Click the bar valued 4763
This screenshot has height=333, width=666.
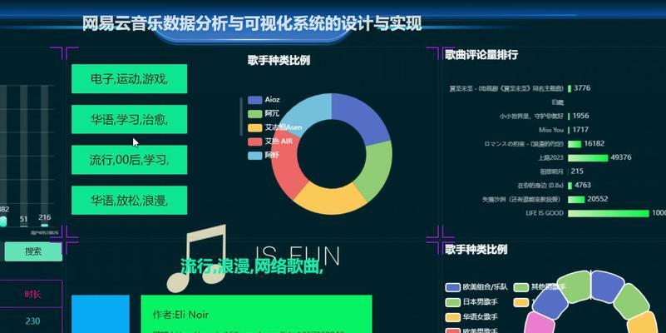coord(570,186)
